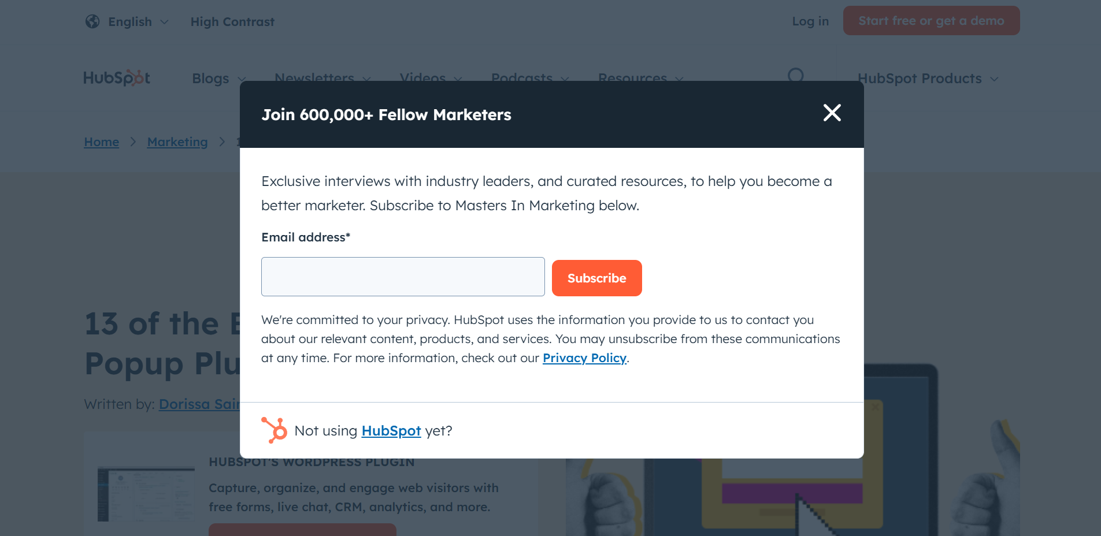1101x536 pixels.
Task: Click the Email address input field
Action: [403, 277]
